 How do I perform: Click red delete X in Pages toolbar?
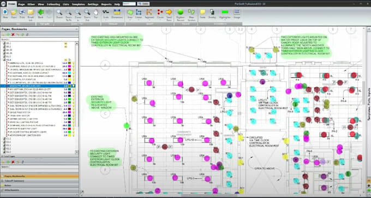13,34
